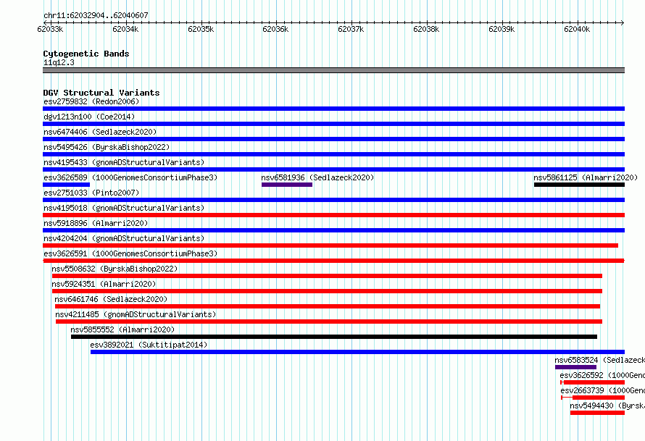
Task: Click the 62035k ruler tick label
Action: [x=201, y=29]
